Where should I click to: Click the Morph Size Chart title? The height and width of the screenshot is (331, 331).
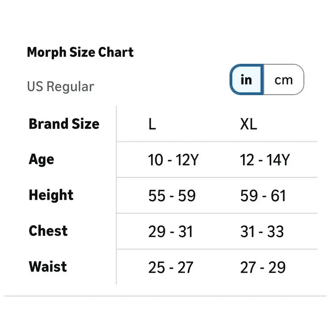80,52
